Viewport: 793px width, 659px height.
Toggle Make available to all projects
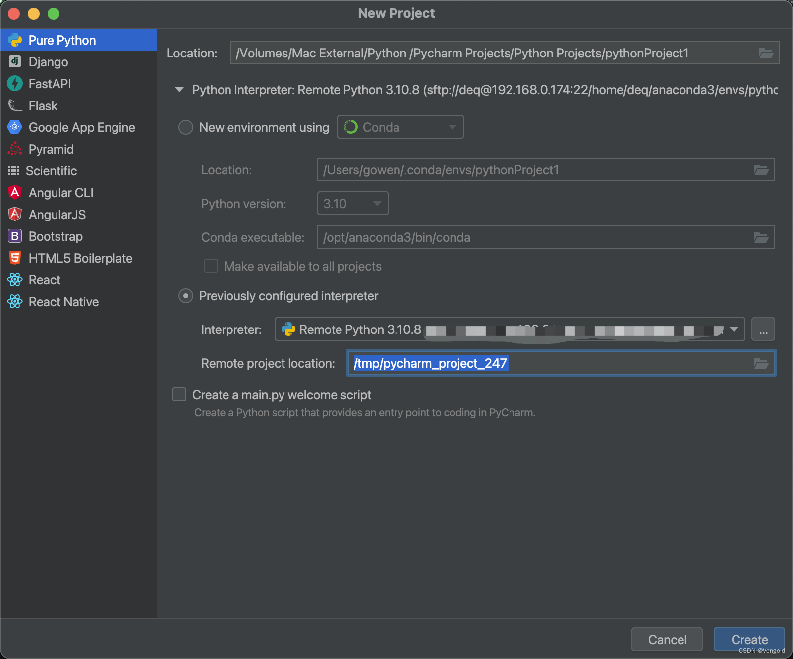point(211,266)
